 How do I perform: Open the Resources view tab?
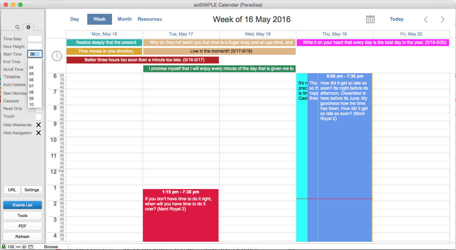pos(150,19)
